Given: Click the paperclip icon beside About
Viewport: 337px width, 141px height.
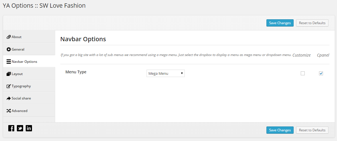Looking at the screenshot, I should tap(9, 37).
